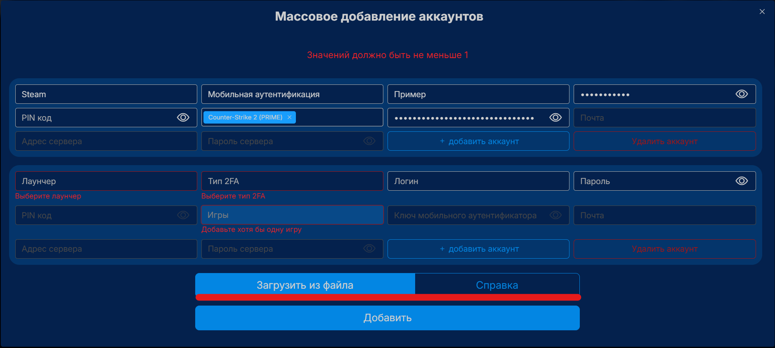Toggle eye icon in second Ключ мобильного аутентификатора
The width and height of the screenshot is (775, 348).
click(555, 215)
